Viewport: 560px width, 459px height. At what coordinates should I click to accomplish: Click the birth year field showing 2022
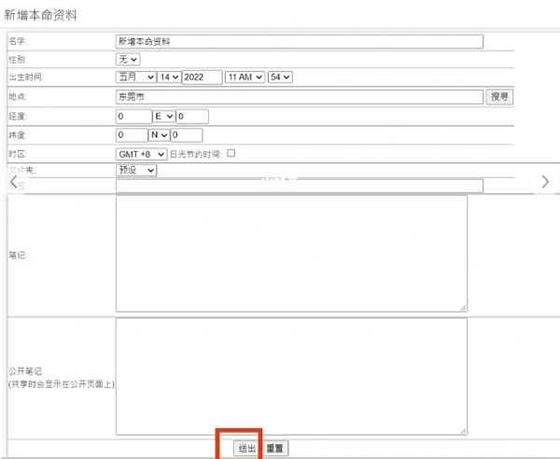[203, 77]
